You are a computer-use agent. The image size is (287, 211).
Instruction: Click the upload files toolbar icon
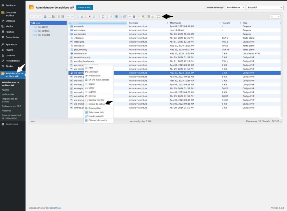[53, 16]
